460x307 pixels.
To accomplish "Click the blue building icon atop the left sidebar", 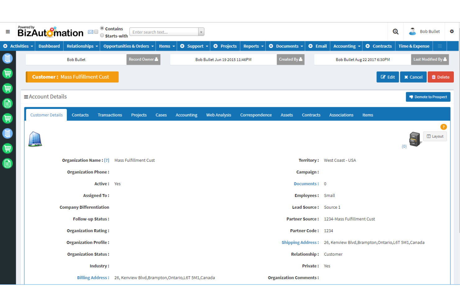I will 7,58.
